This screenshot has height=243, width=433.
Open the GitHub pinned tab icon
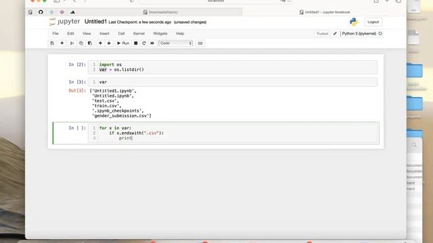41,12
